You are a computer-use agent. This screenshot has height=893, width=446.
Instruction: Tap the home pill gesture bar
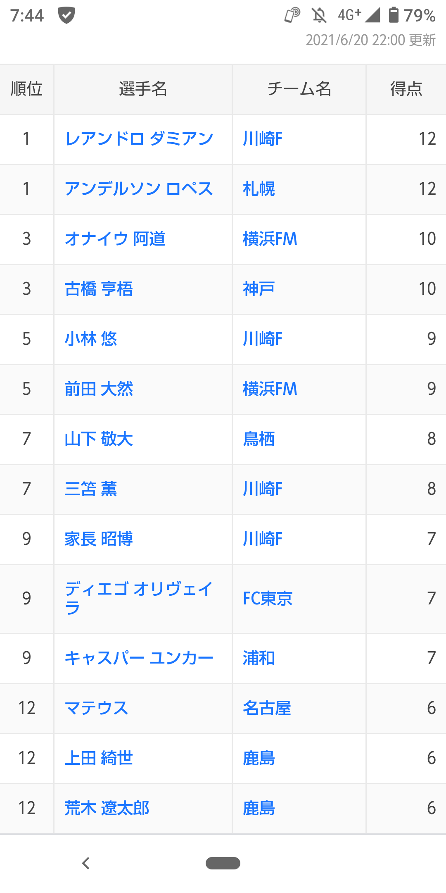coord(223,863)
